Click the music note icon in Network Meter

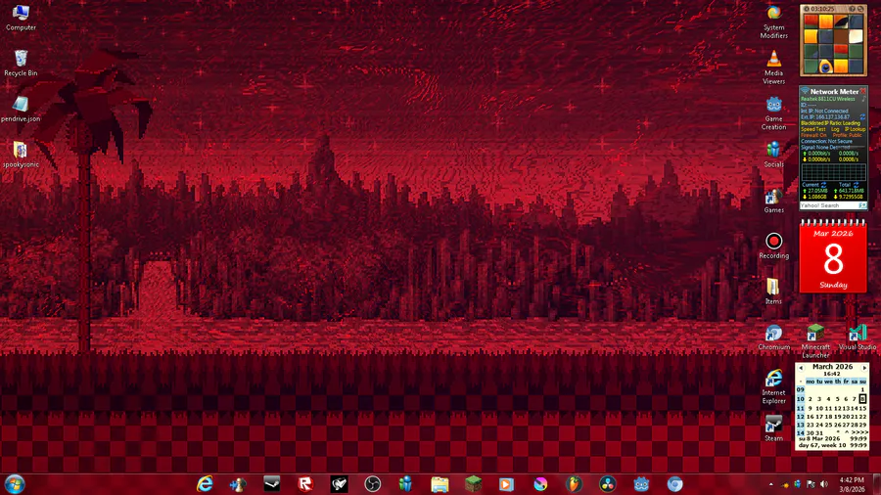click(863, 98)
